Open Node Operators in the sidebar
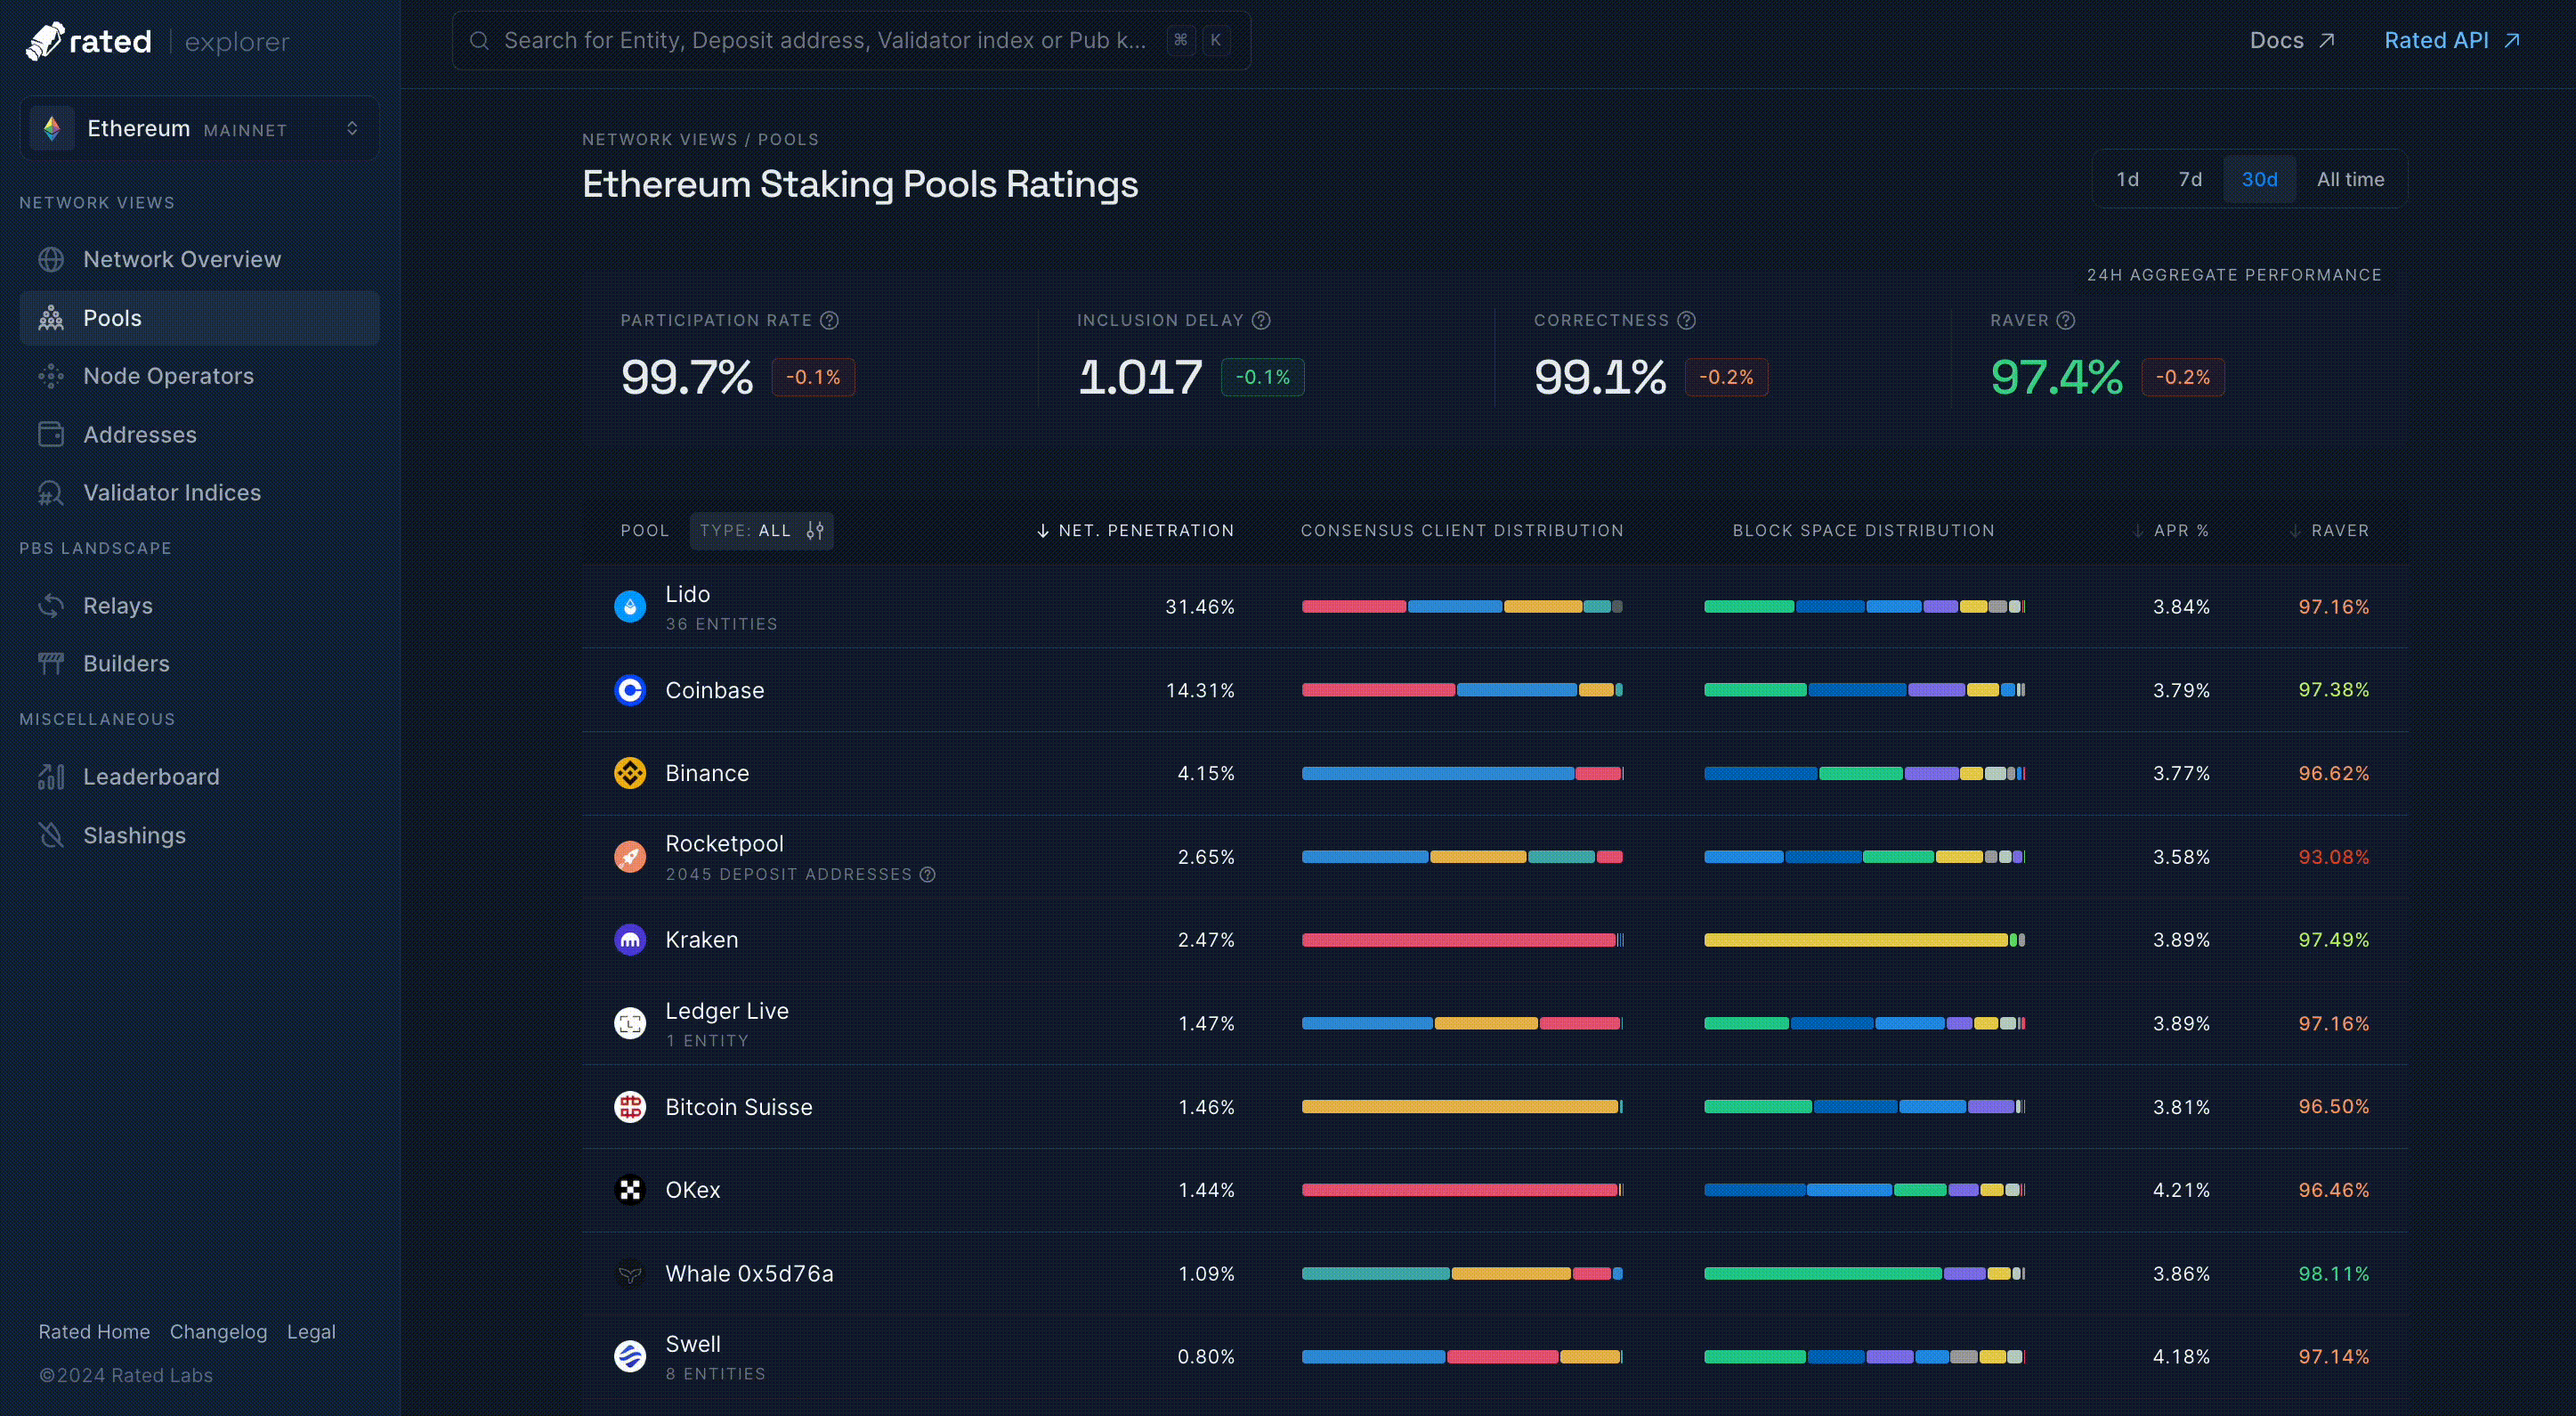 [x=168, y=377]
